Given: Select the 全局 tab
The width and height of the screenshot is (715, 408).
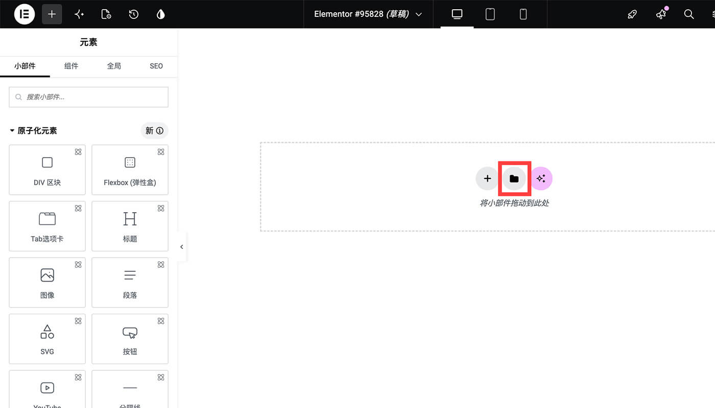Looking at the screenshot, I should pos(114,66).
